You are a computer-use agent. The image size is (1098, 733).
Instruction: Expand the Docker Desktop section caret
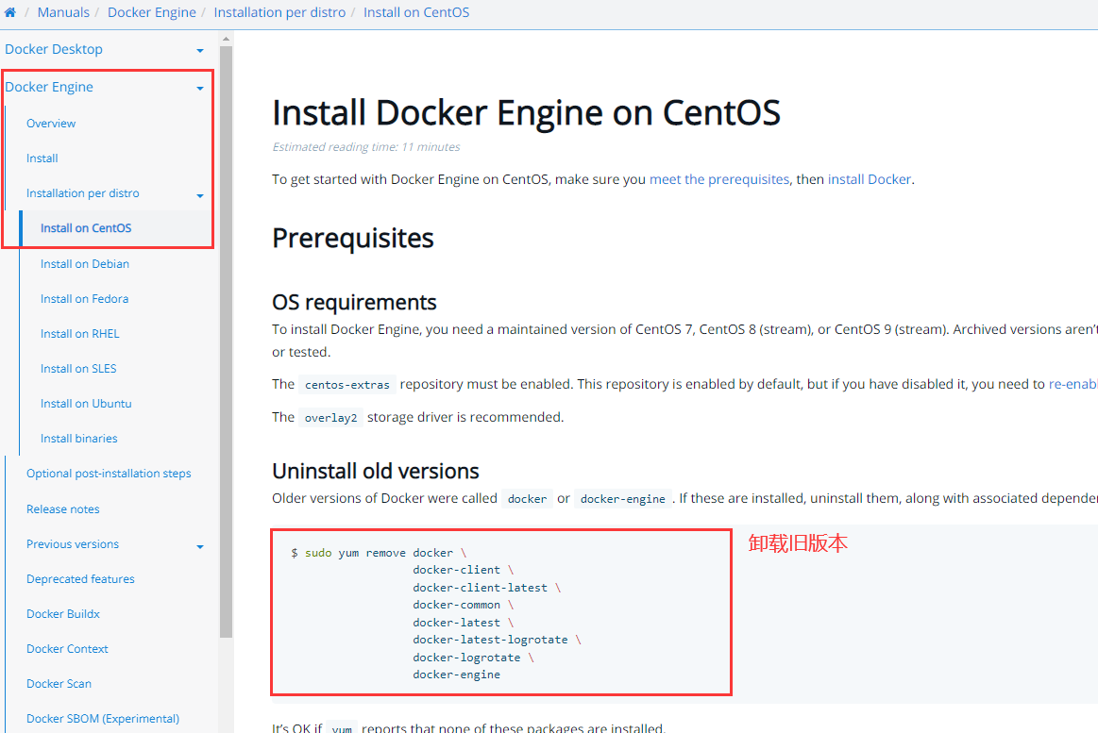200,50
